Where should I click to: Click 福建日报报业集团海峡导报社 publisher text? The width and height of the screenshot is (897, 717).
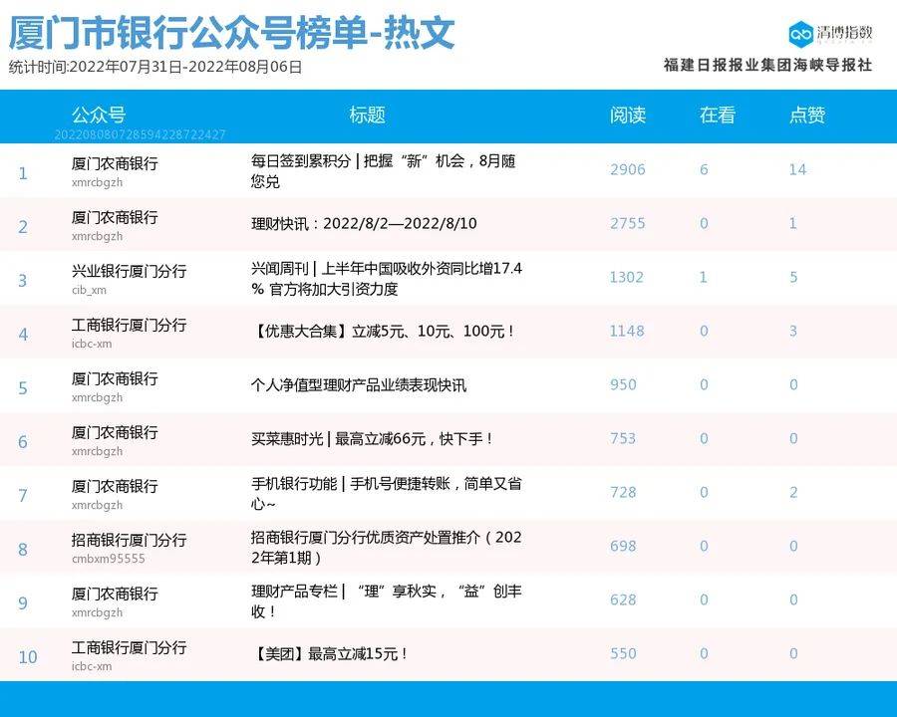point(767,65)
